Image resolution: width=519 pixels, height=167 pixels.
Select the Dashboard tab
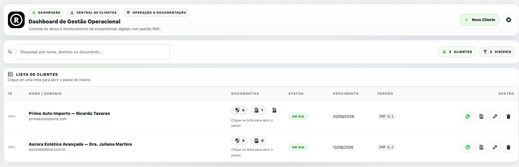click(x=46, y=12)
